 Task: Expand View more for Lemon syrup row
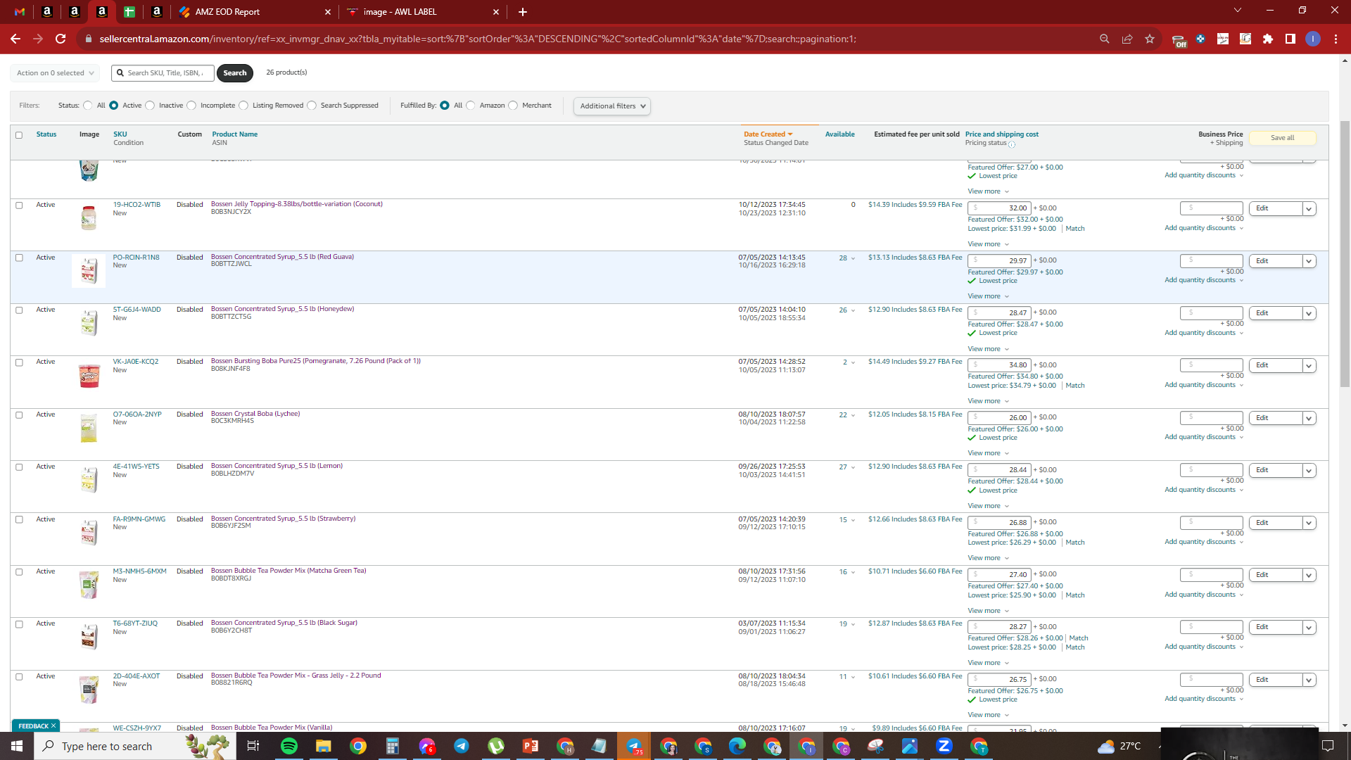click(x=988, y=506)
